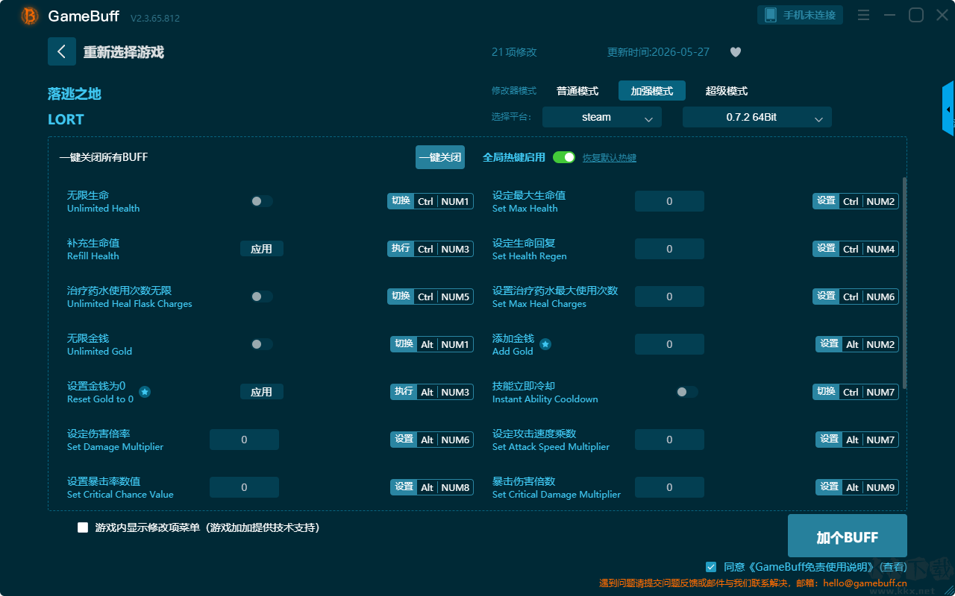Click the 更新时间:2026-05-27 text
The height and width of the screenshot is (596, 955).
pyautogui.click(x=659, y=52)
